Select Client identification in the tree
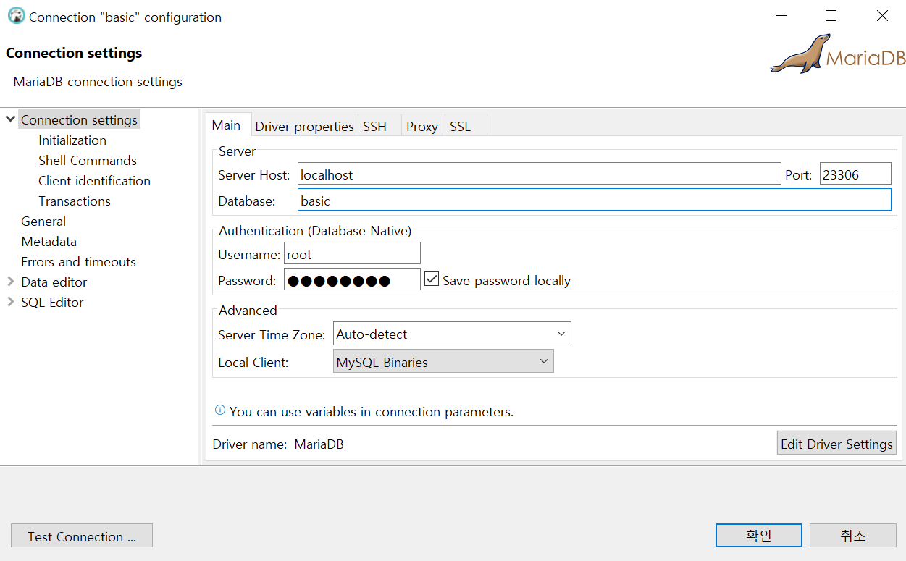The image size is (906, 561). tap(95, 180)
